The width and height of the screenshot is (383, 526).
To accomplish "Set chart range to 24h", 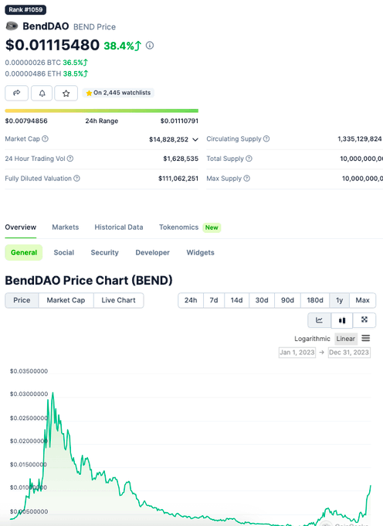I will 191,300.
